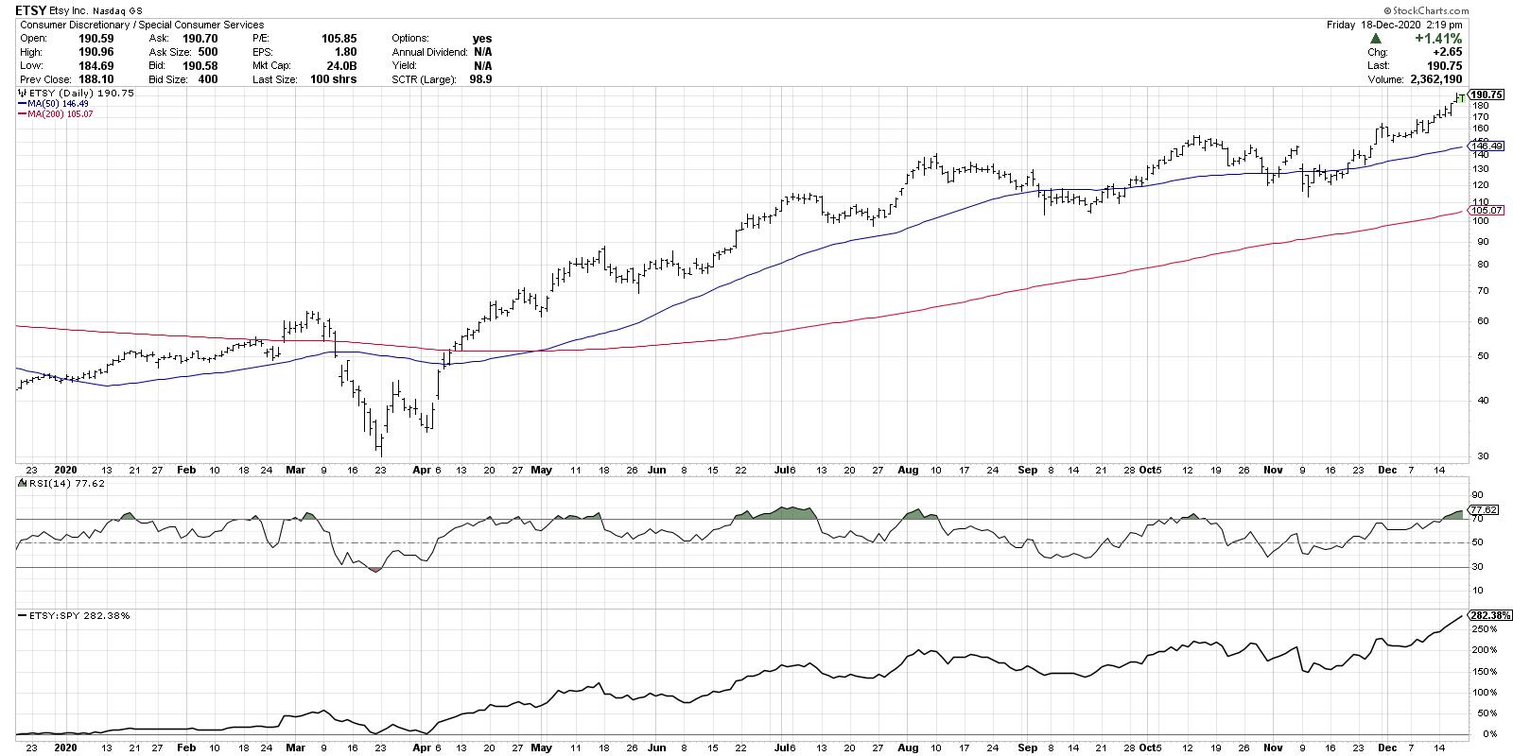This screenshot has height=756, width=1513.
Task: Click the ETSY ticker symbol heading
Action: tap(31, 10)
